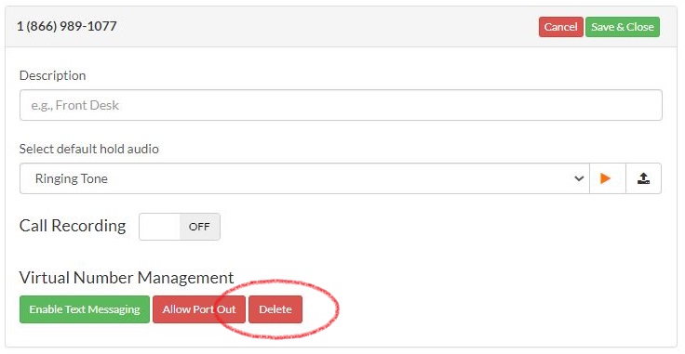Viewport: 685px width, 354px height.
Task: Enable Text Messaging for this number
Action: pos(85,309)
